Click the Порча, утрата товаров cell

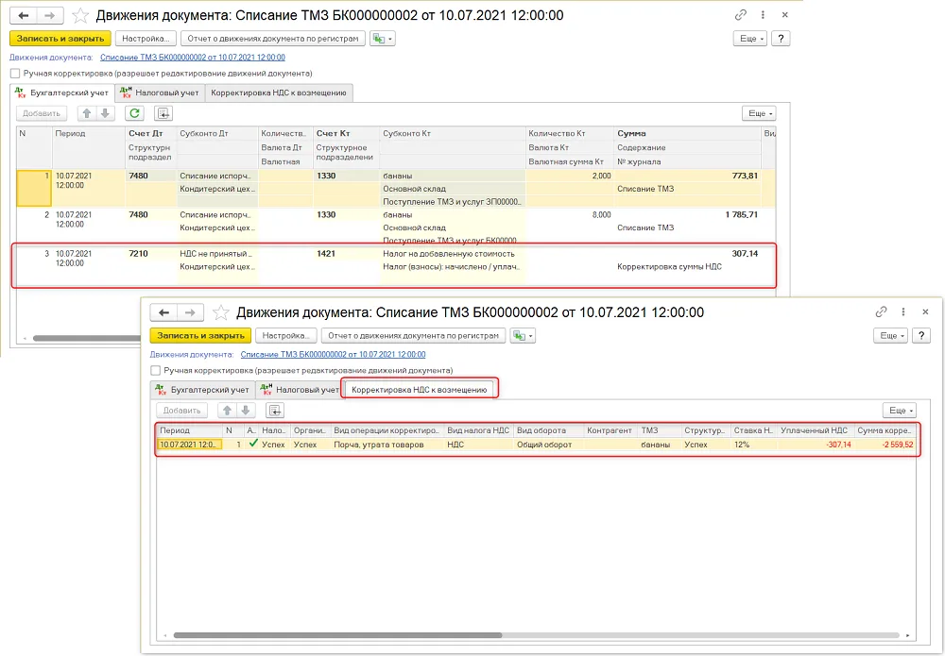click(387, 445)
